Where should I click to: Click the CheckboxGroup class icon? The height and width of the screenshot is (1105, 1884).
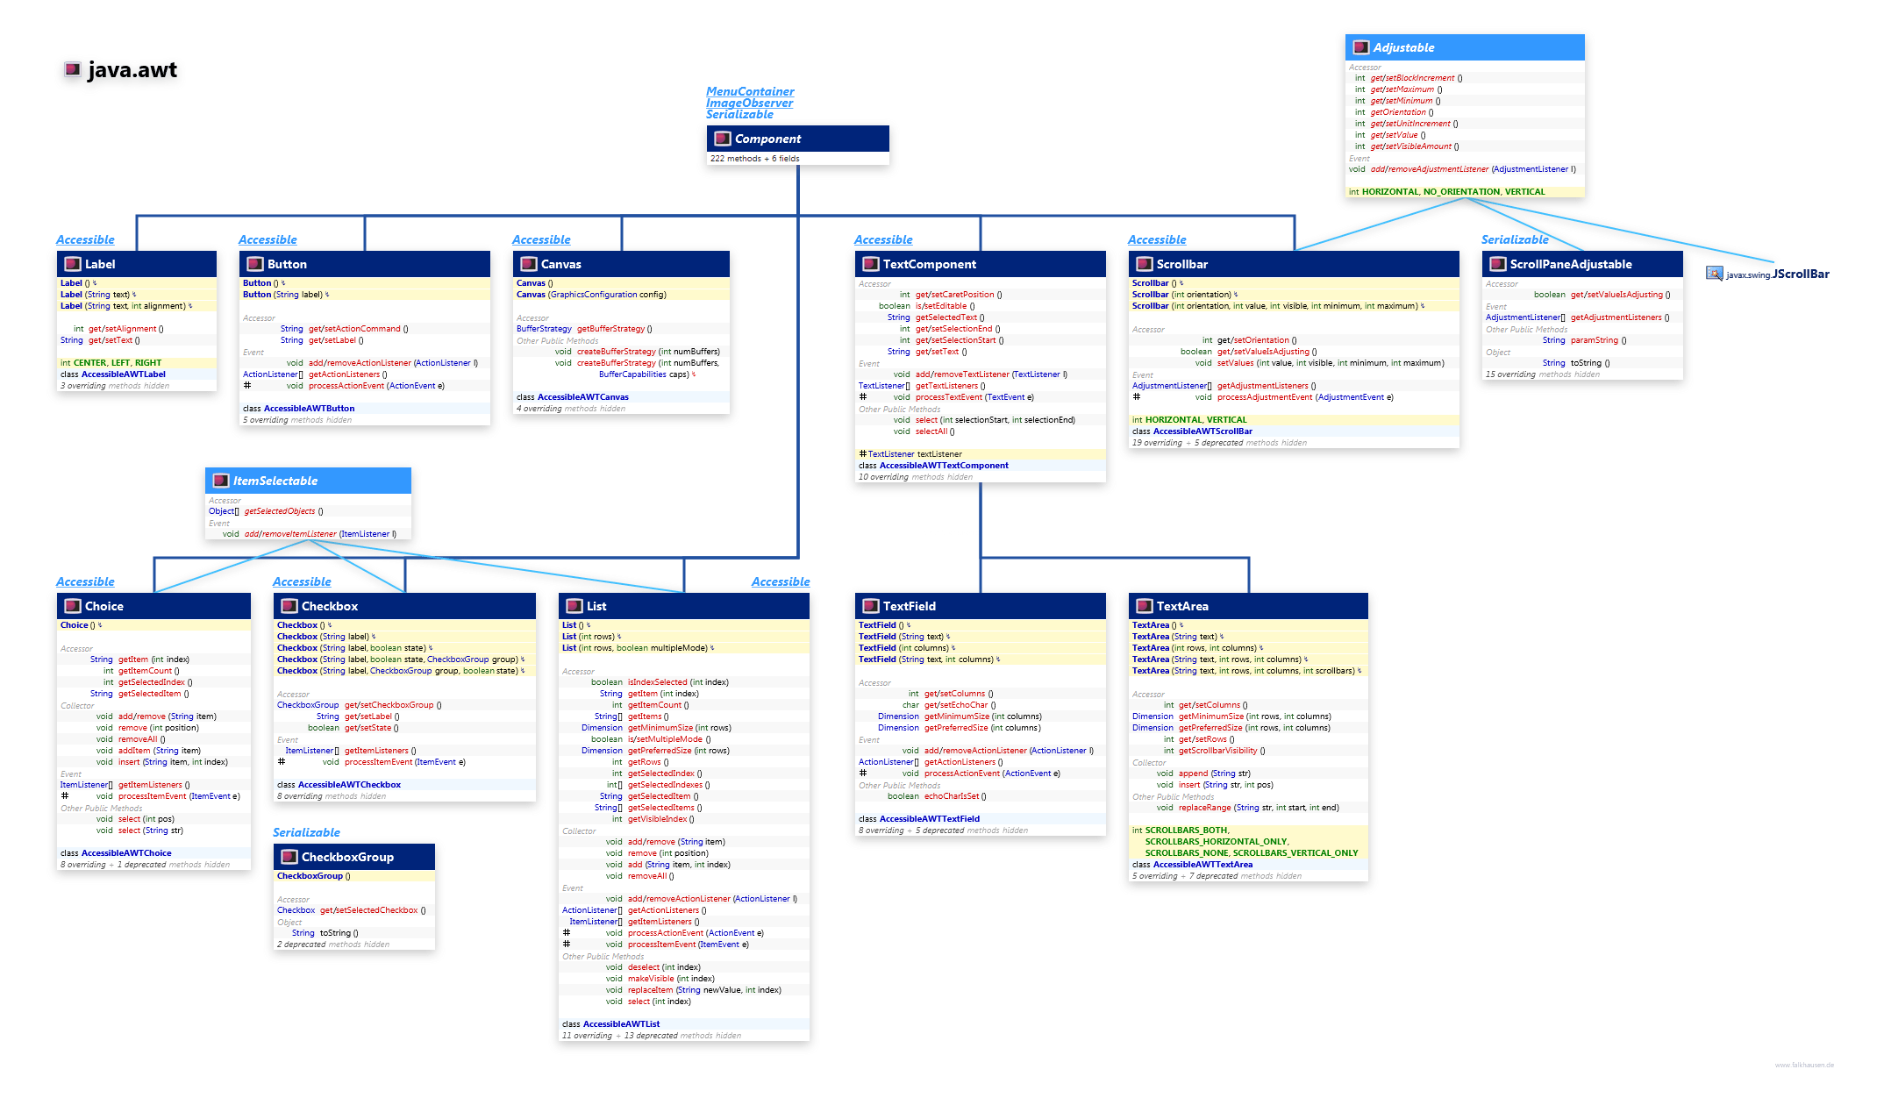(289, 857)
